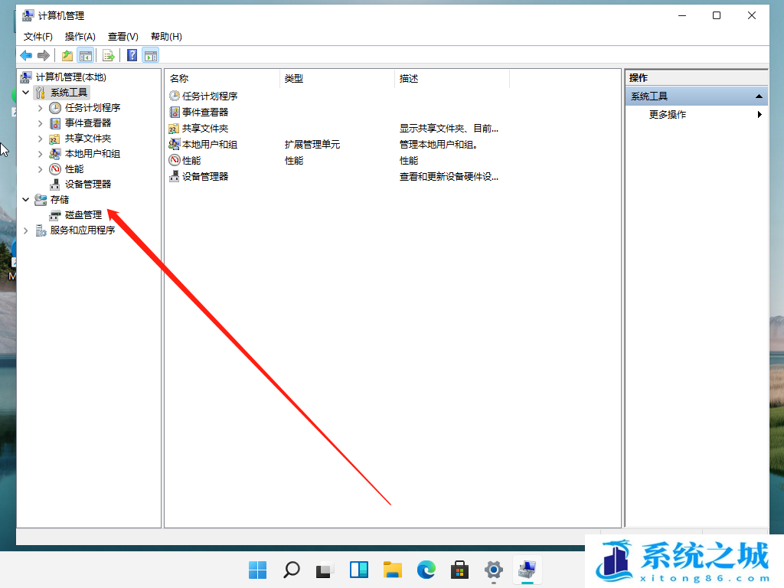Viewport: 784px width, 588px height.
Task: Select 系统工具 node in the tree
Action: tap(69, 93)
